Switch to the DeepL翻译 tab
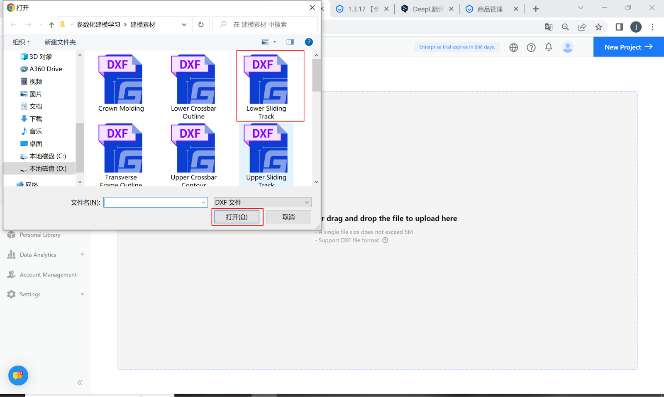 point(427,9)
